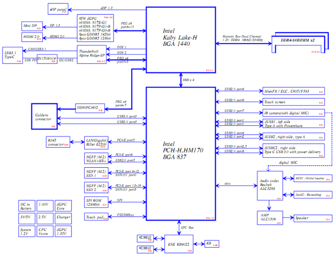Click the Intel Kaby Lake-H CPU block

180,40
